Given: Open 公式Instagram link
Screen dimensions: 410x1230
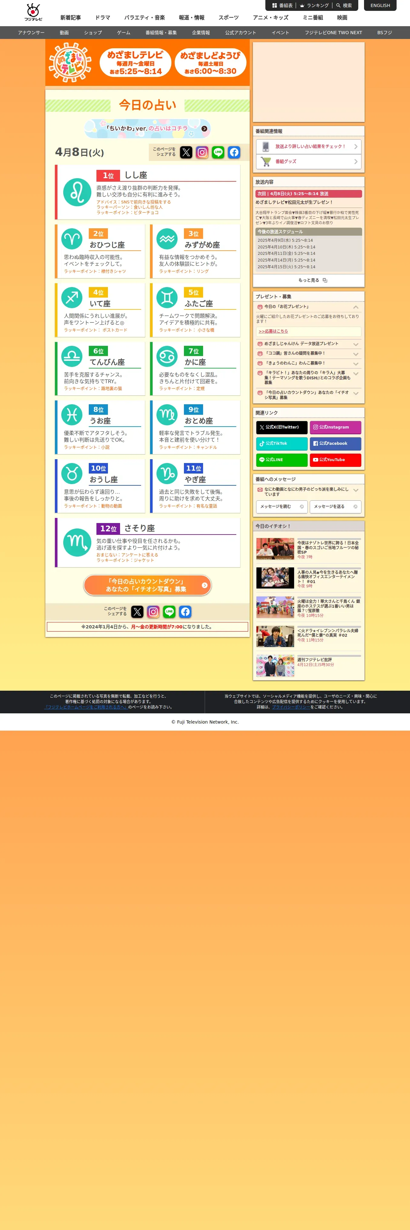Looking at the screenshot, I should 335,427.
